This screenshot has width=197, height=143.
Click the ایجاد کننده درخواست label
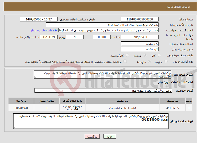179,31
